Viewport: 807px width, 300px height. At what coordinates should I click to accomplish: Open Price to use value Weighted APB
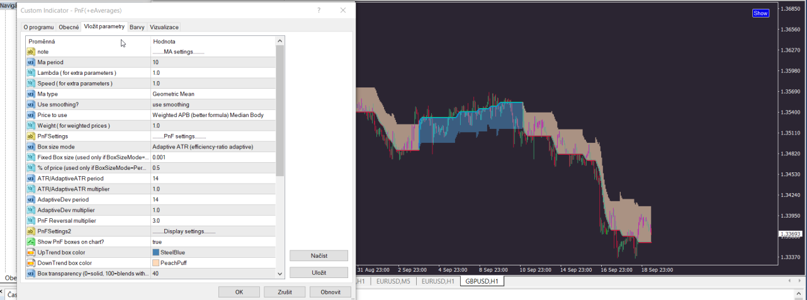point(213,115)
